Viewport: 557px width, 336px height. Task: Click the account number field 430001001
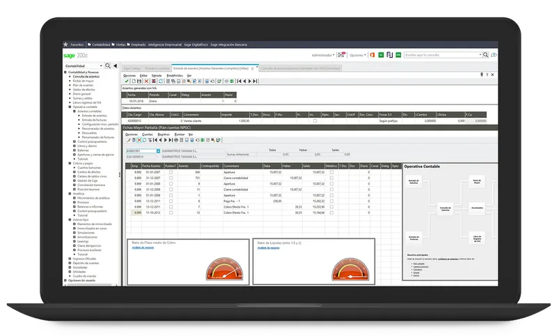click(x=141, y=151)
